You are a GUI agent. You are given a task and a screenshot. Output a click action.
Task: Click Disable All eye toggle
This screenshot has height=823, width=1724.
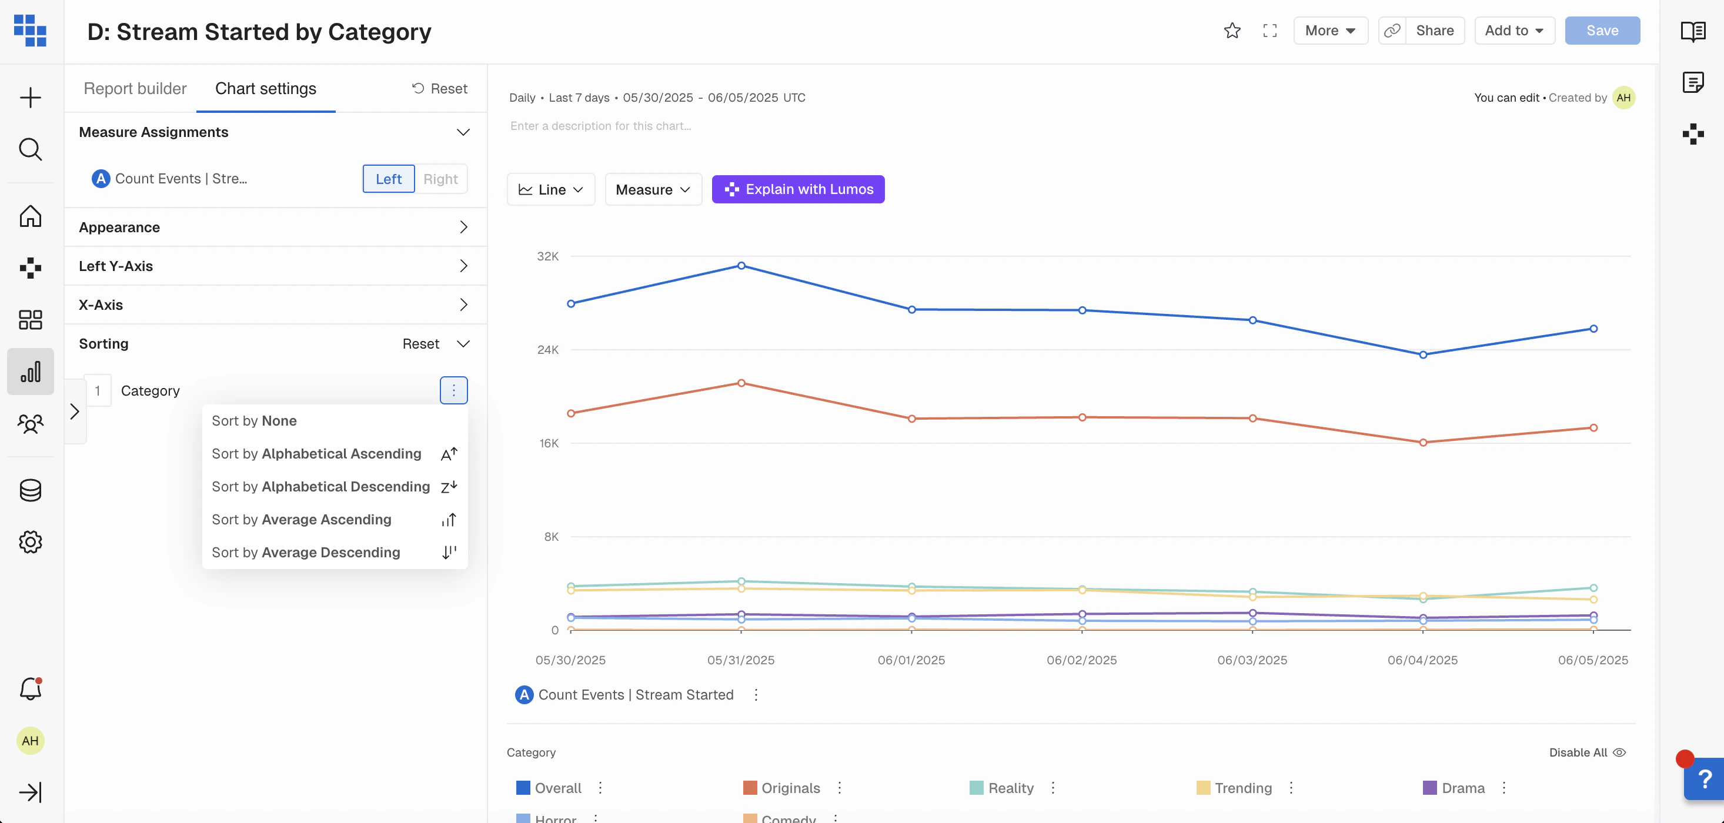click(1587, 752)
